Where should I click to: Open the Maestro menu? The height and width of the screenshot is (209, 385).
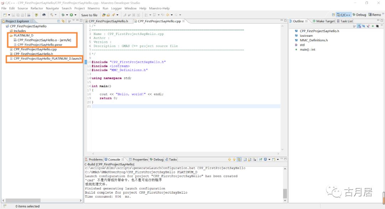point(93,8)
